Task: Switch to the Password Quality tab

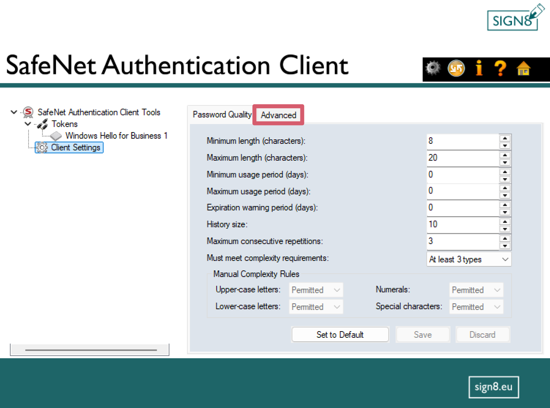Action: pos(222,115)
